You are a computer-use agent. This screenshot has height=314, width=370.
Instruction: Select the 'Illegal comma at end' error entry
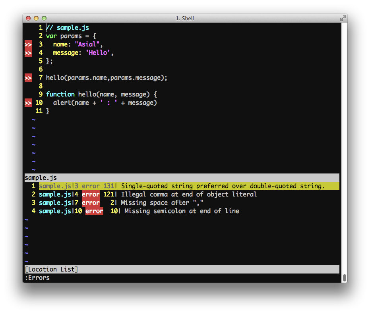(x=189, y=195)
